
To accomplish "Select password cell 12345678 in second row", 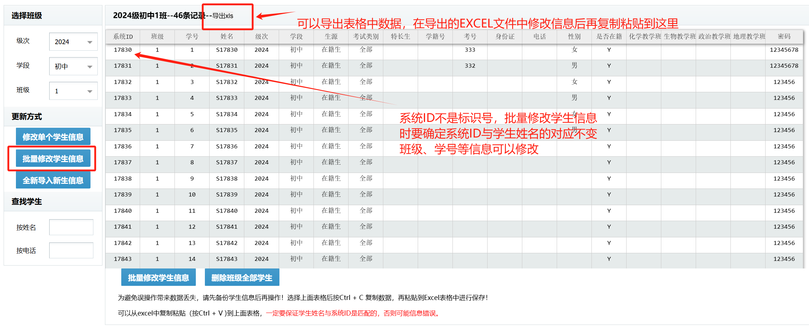I will (x=784, y=66).
